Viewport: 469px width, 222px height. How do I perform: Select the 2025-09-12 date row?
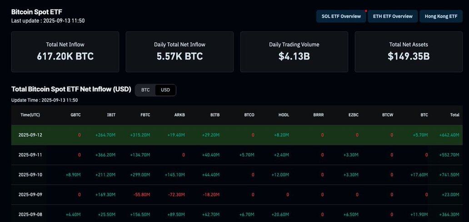(237, 135)
